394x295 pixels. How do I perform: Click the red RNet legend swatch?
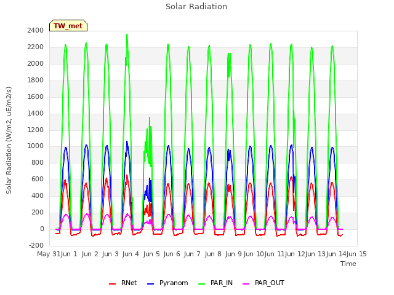coord(112,284)
